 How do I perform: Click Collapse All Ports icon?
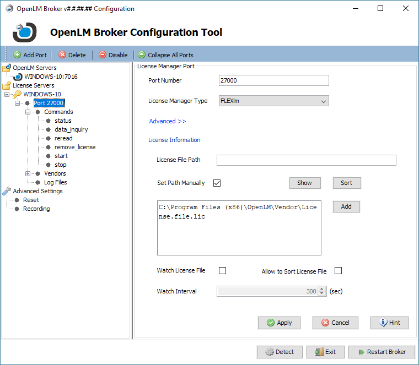pyautogui.click(x=142, y=55)
